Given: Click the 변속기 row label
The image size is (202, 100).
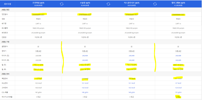Looking at the screenshot, I should (x=4, y=51).
